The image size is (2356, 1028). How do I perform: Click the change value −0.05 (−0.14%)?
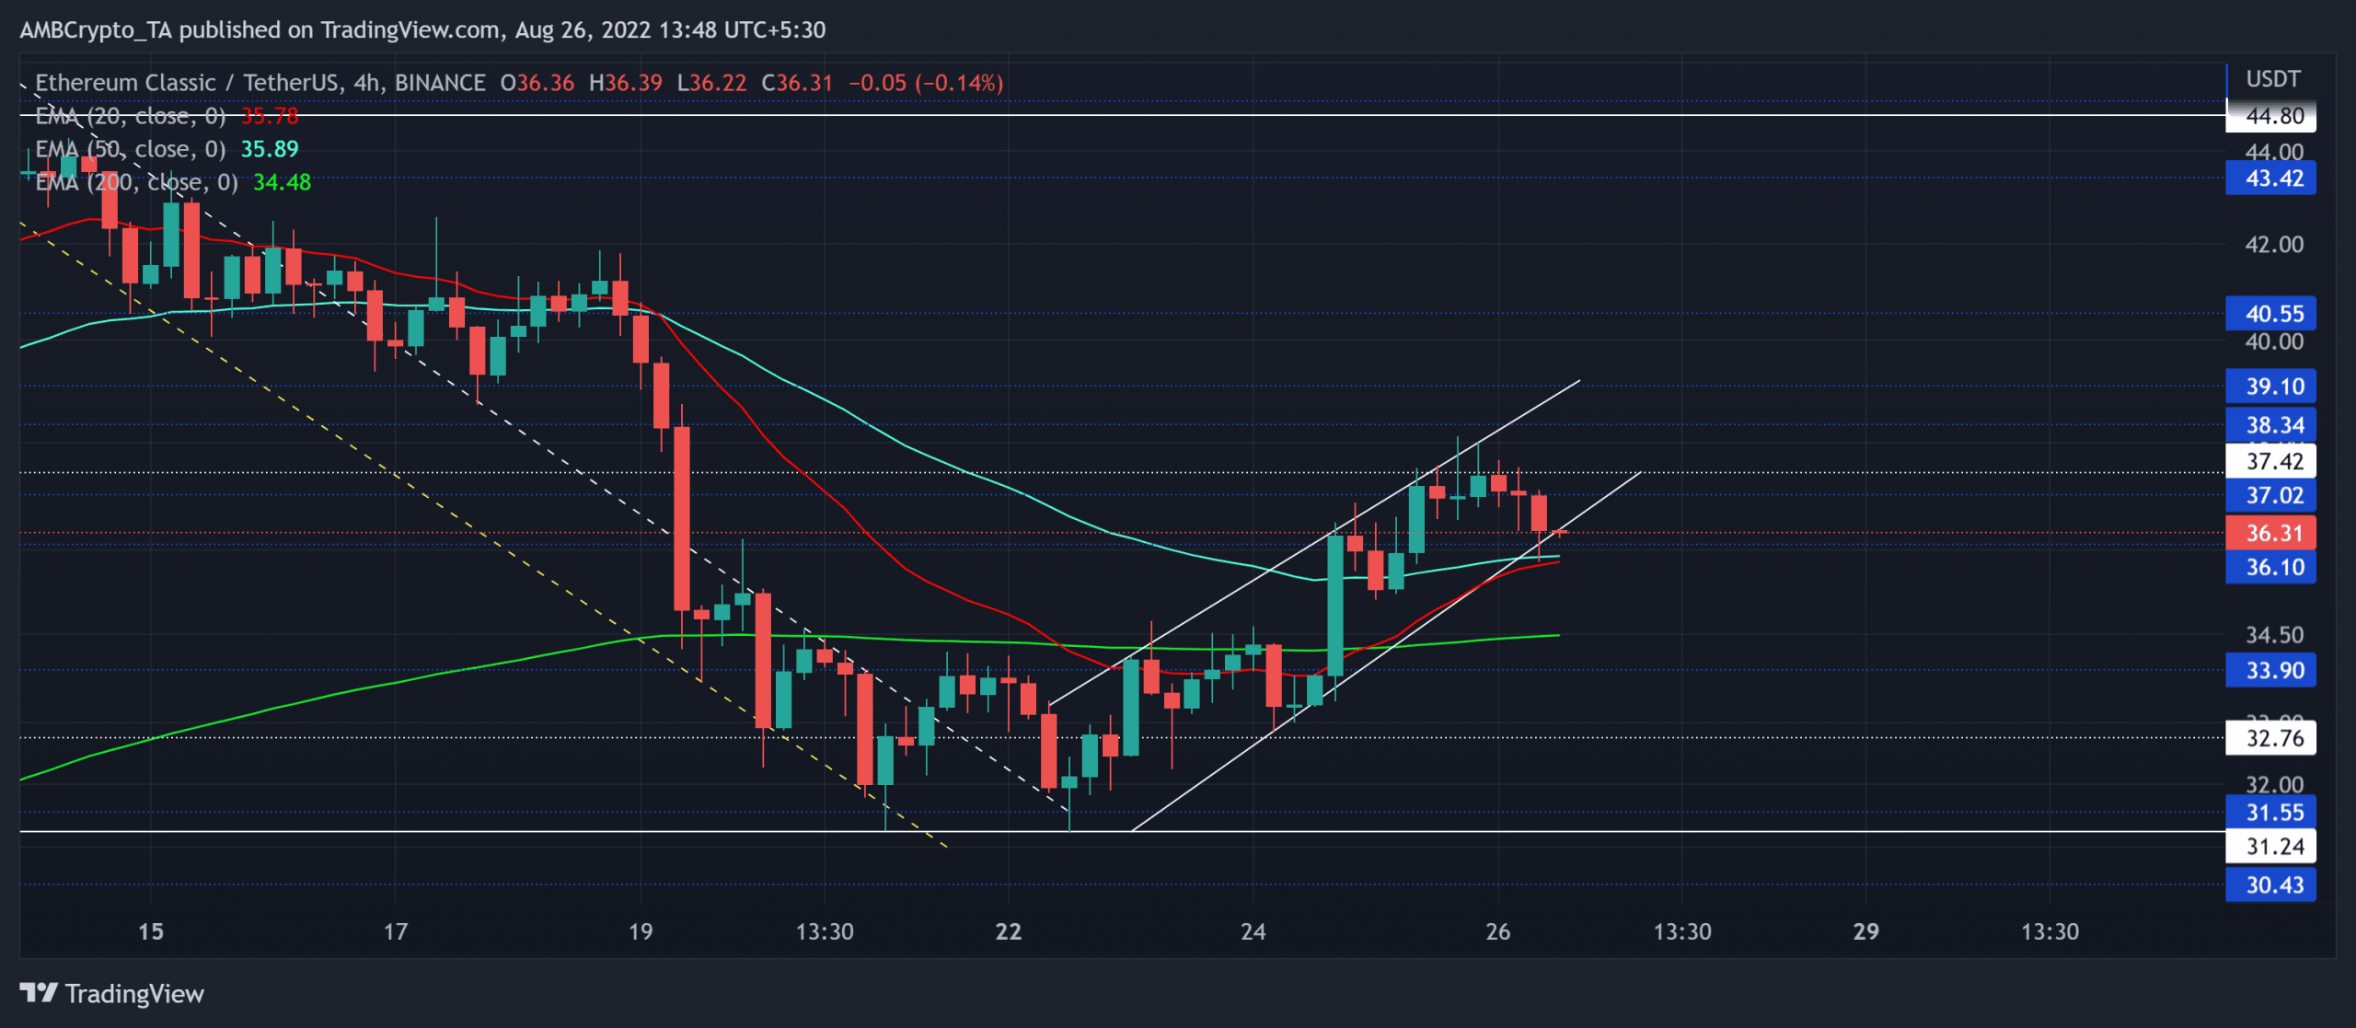point(926,83)
